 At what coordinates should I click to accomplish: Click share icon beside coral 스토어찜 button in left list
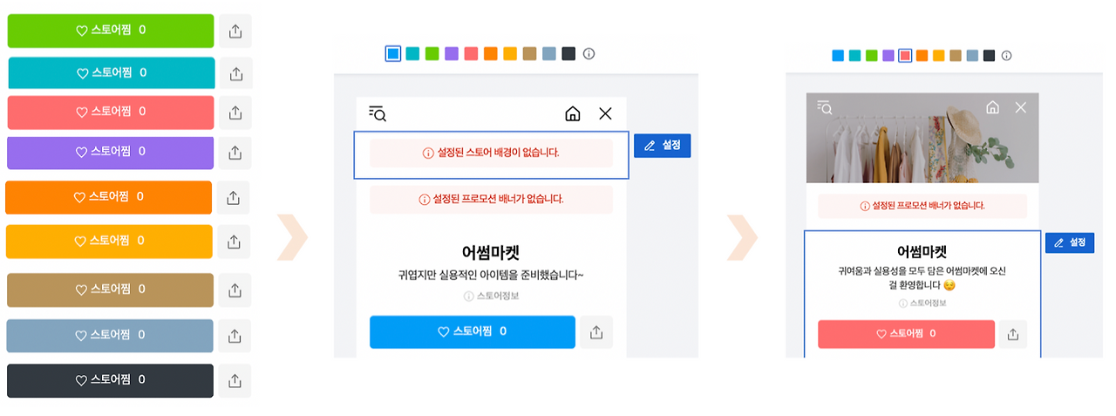pos(235,113)
